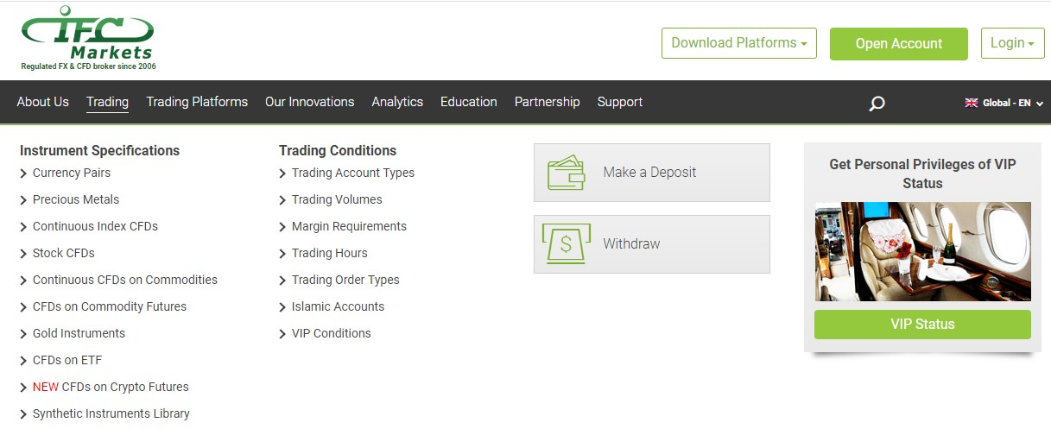Click the Instrument Specifications heading
The height and width of the screenshot is (429, 1051).
click(100, 150)
